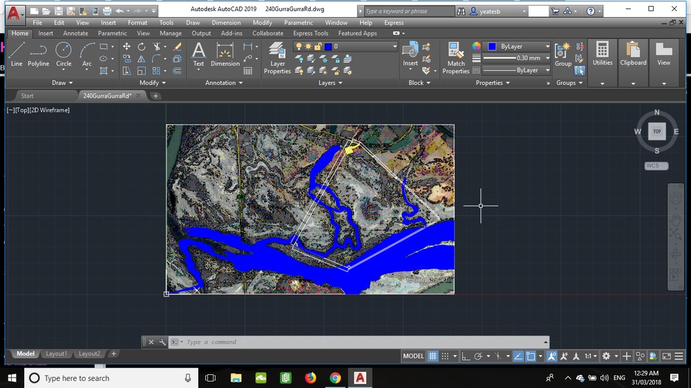Select the Polyline tool
This screenshot has width=691, height=388.
pyautogui.click(x=39, y=55)
